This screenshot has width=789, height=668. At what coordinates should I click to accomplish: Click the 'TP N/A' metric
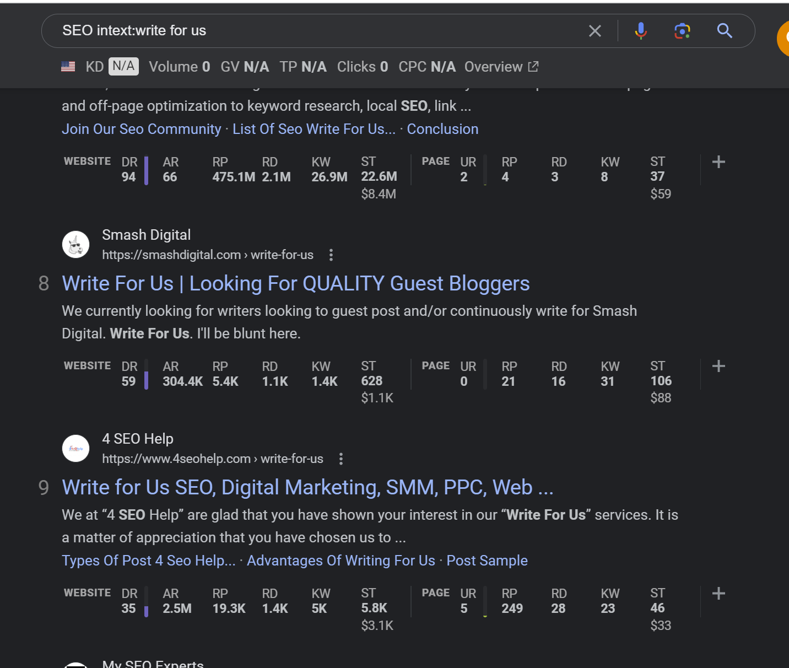(303, 67)
